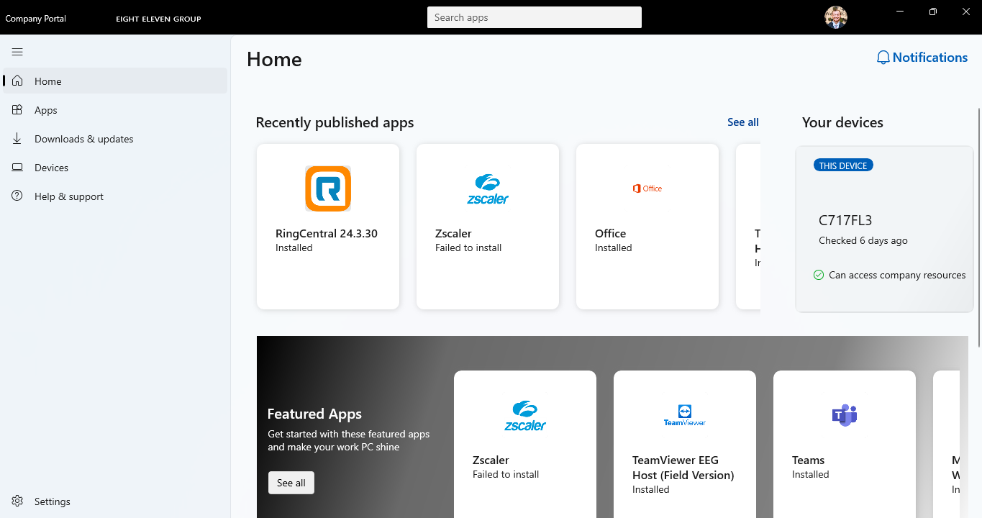
Task: Click See all button under Featured Apps
Action: pos(291,483)
